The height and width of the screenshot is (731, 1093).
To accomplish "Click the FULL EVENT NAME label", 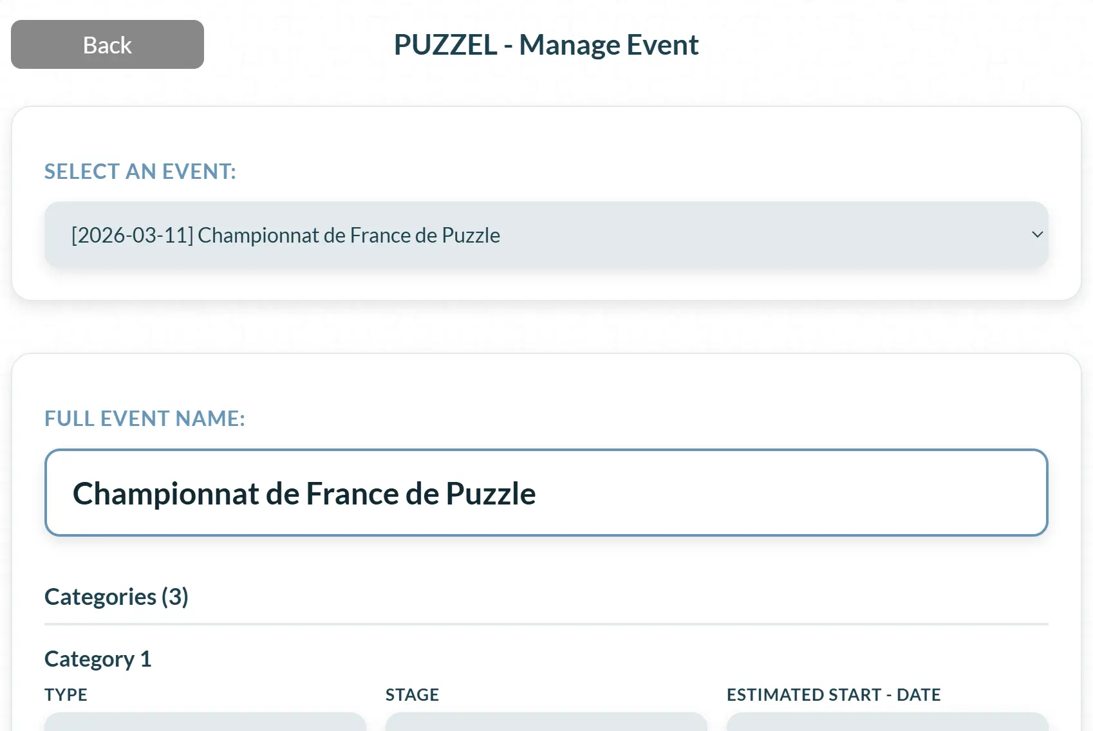I will coord(144,418).
